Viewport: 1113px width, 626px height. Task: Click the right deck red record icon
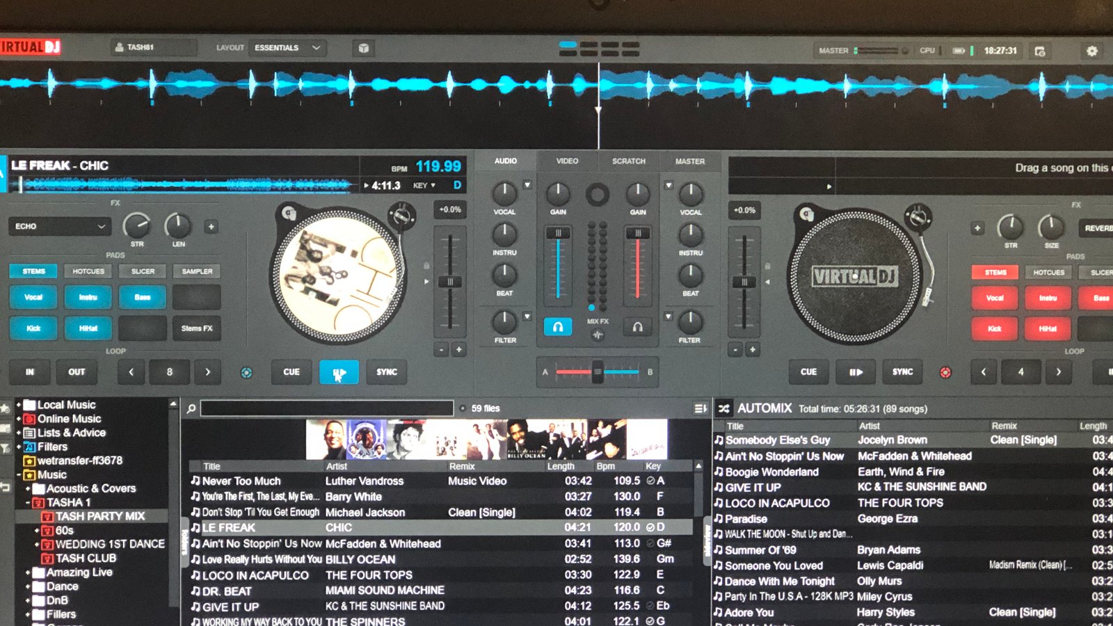tap(945, 373)
